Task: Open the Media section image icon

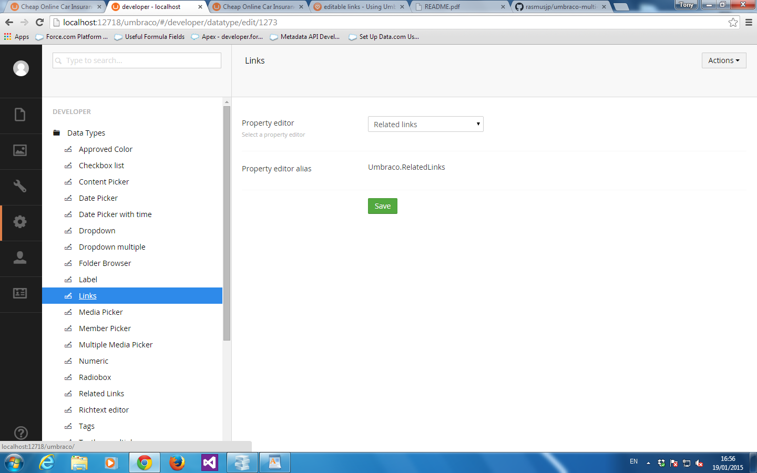Action: pyautogui.click(x=20, y=150)
